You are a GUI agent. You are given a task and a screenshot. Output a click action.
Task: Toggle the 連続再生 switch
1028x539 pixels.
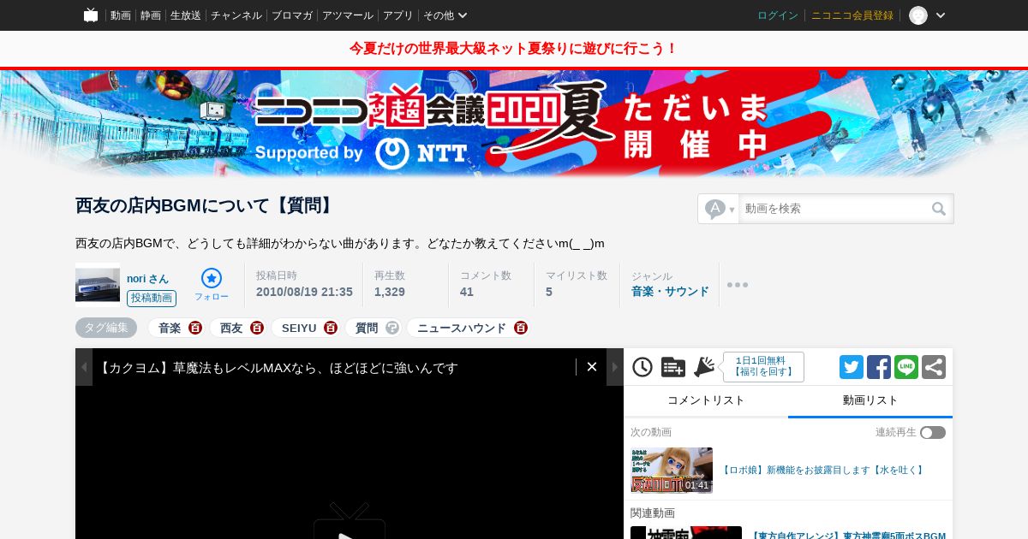[x=933, y=433]
